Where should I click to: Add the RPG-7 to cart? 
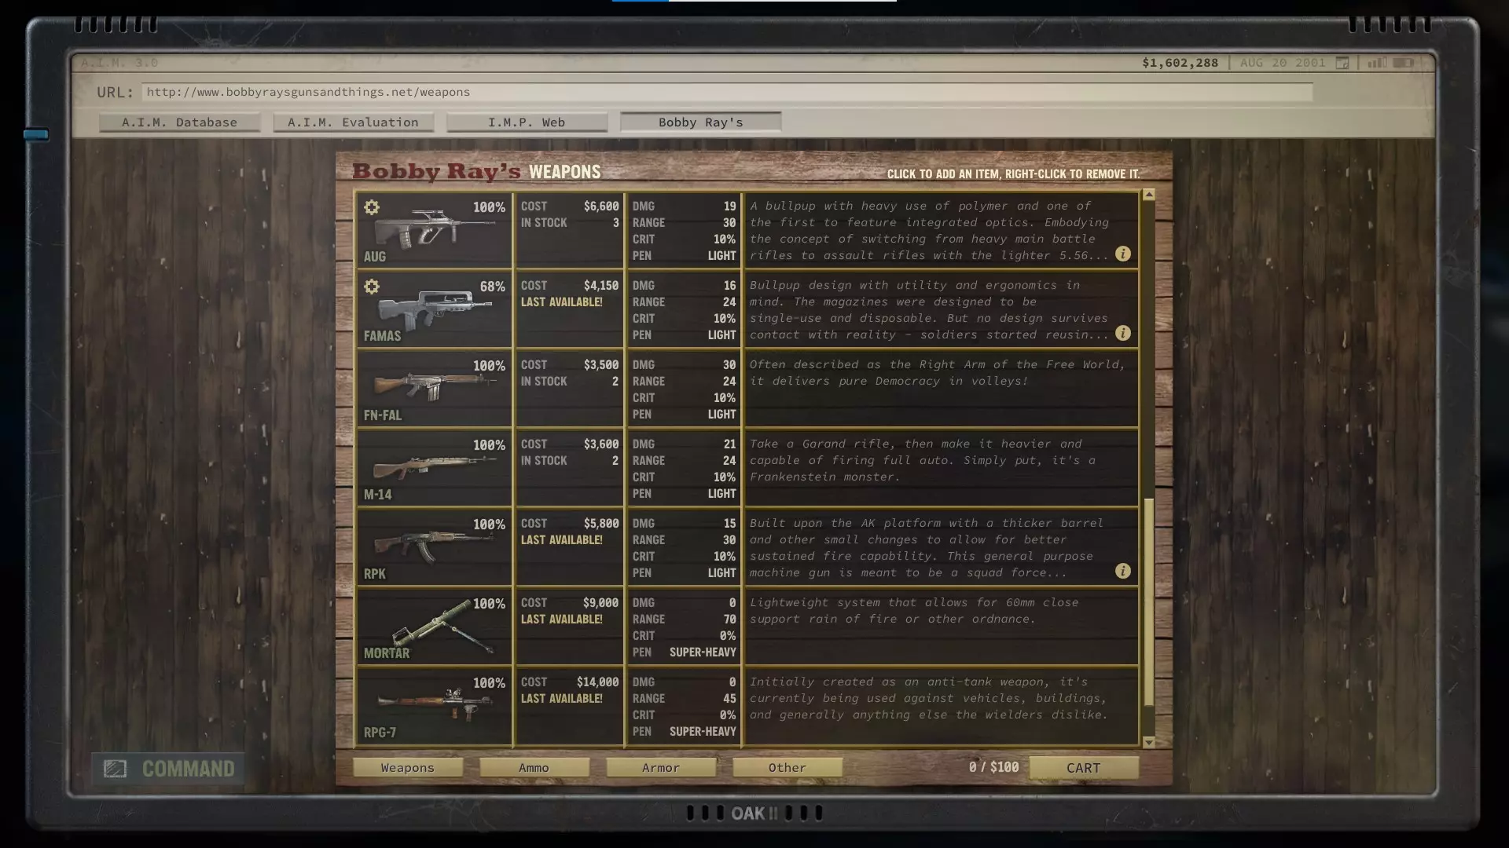[434, 706]
